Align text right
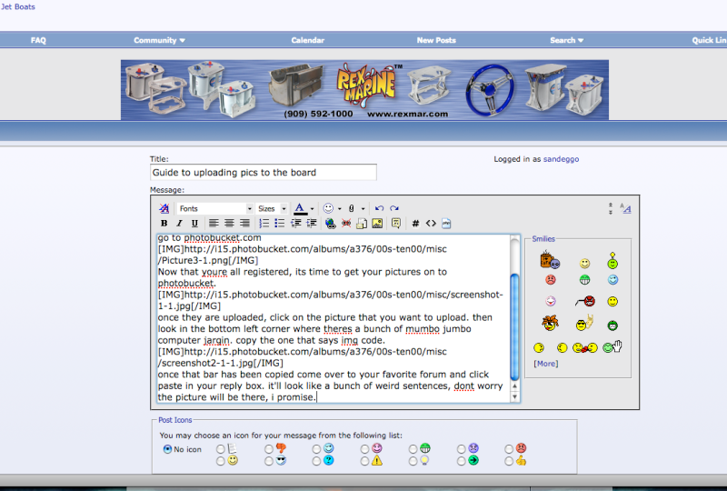This screenshot has height=491, width=727. (x=244, y=224)
